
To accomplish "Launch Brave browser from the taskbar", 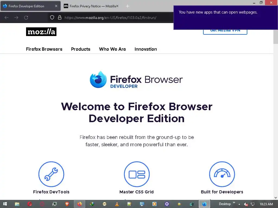I will tap(67, 204).
